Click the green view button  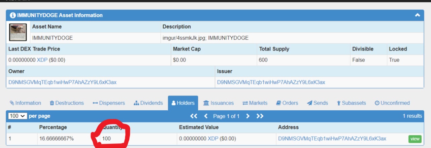pyautogui.click(x=415, y=139)
